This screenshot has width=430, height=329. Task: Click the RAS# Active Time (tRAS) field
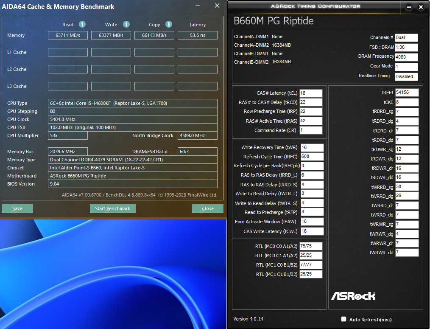311,121
